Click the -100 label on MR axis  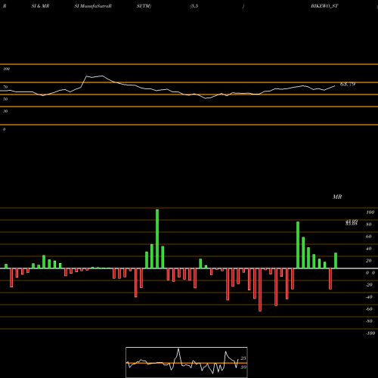[x=370, y=333]
